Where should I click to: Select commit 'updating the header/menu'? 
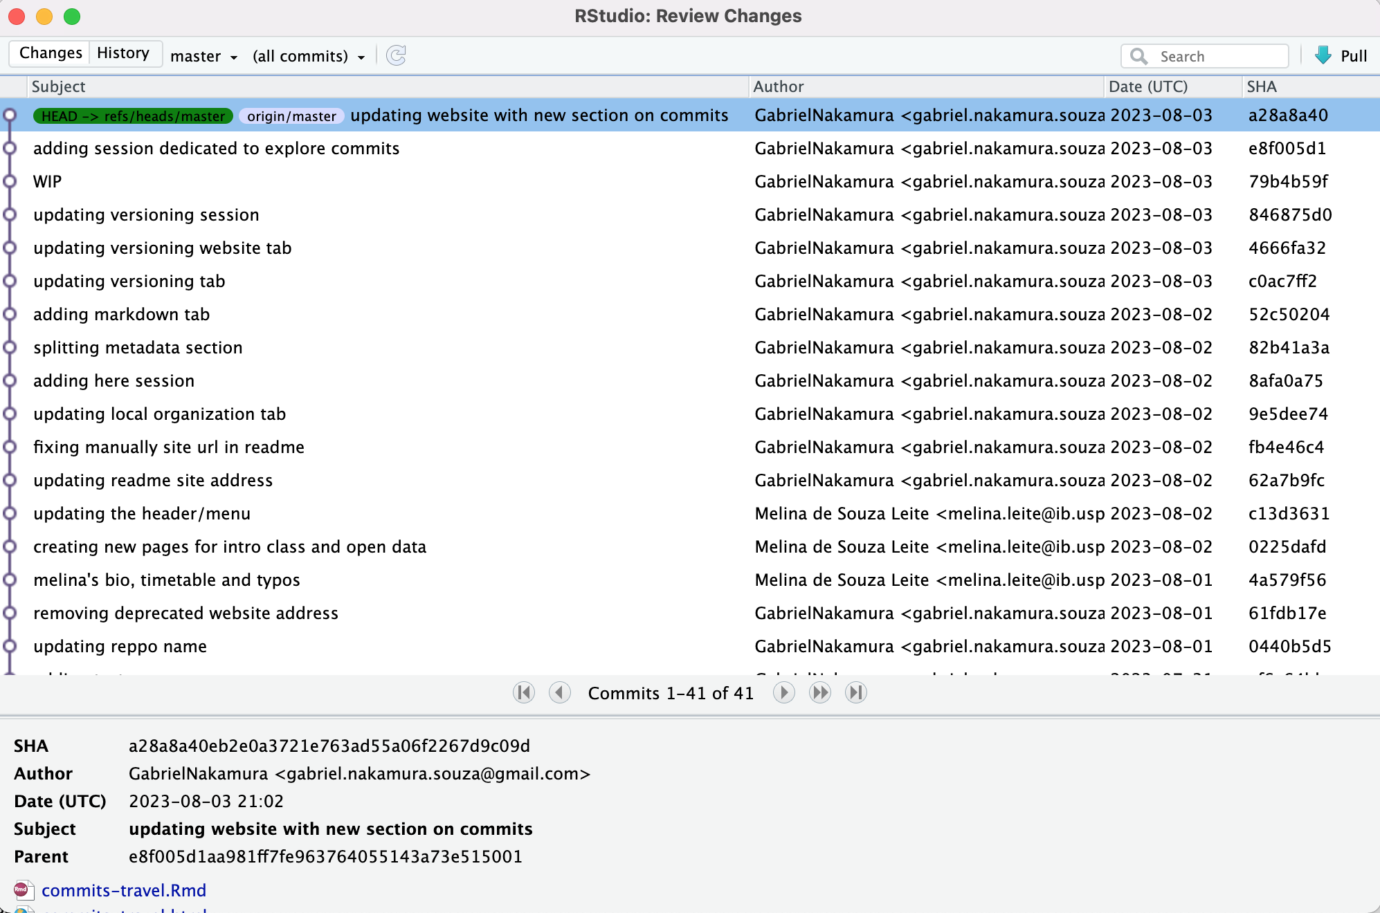(690, 513)
